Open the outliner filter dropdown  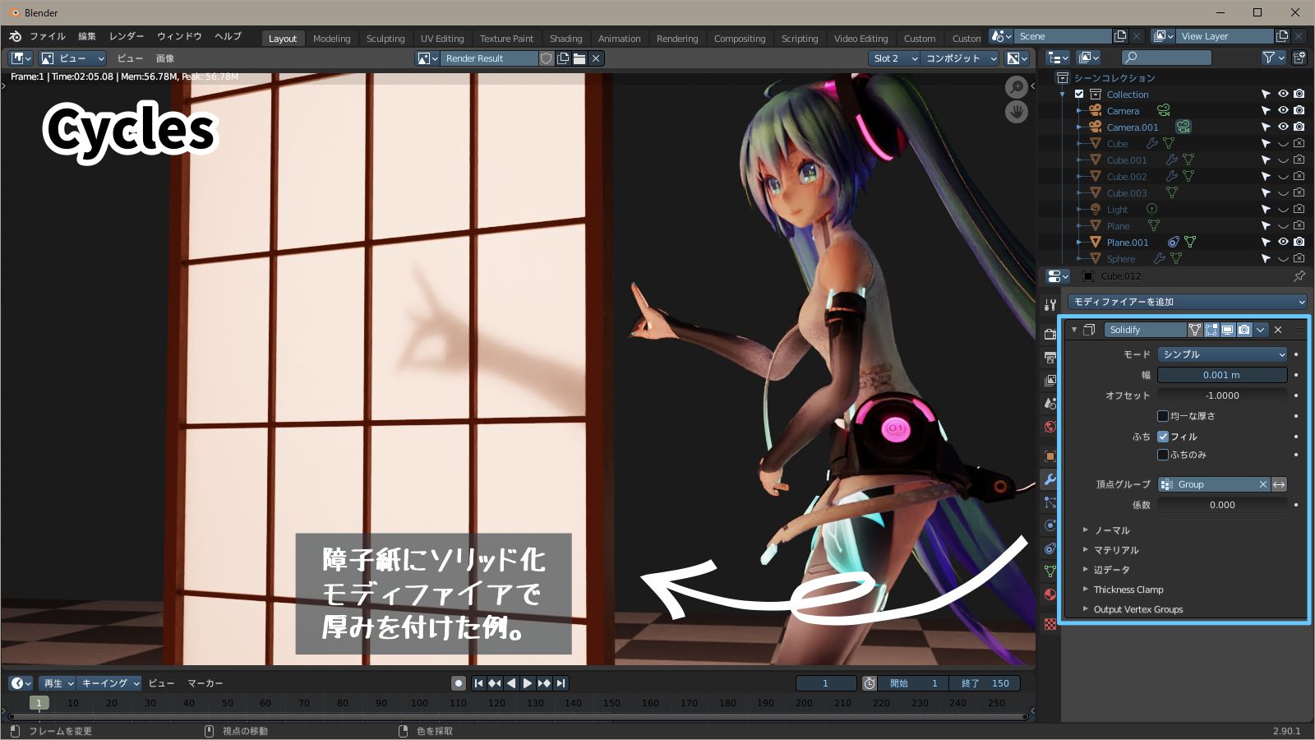pos(1273,58)
